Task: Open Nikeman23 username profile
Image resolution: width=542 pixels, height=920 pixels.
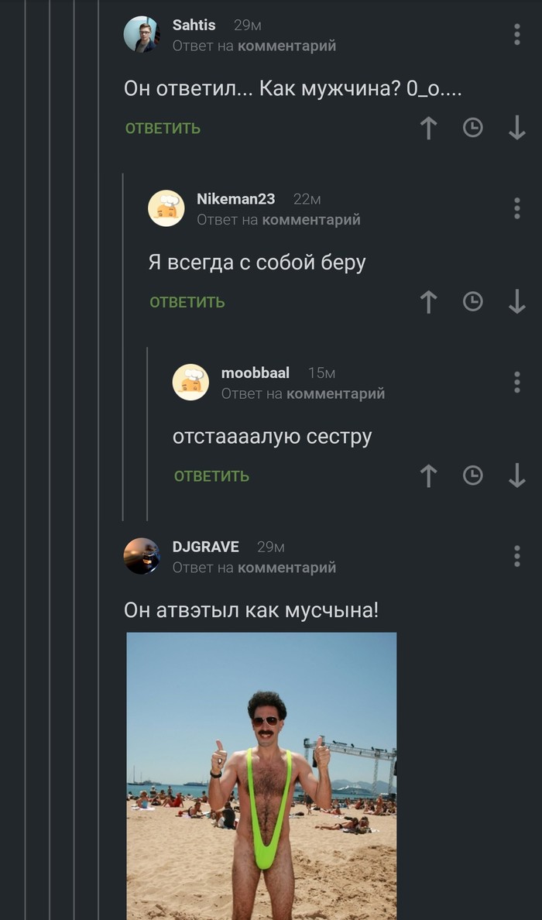Action: point(236,199)
